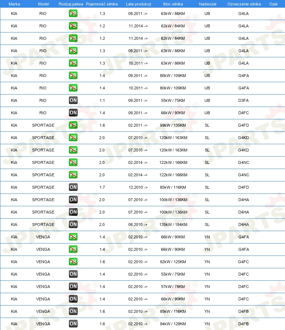285x330 pixels.
Task: Click the ON icon in VENGA 55kW row
Action: 73,274
